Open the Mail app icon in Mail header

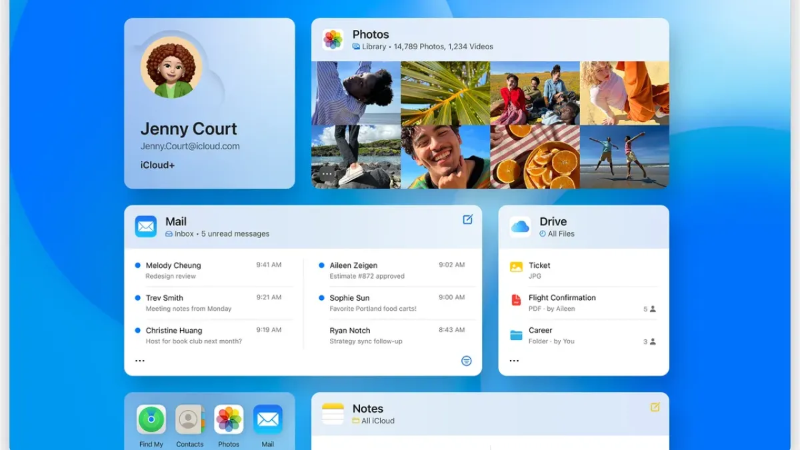pos(146,227)
